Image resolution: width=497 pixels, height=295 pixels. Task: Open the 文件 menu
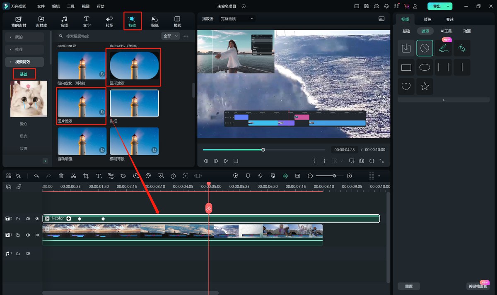[x=41, y=7]
